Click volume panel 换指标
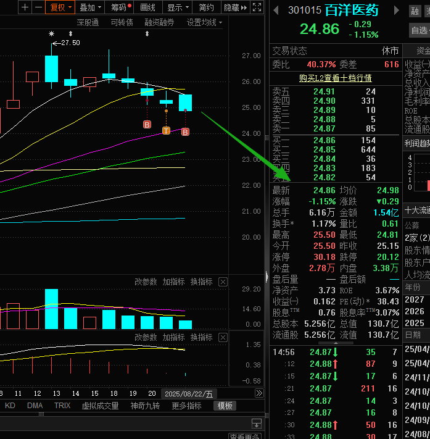Viewport: 430px width, 439px height. (x=202, y=282)
